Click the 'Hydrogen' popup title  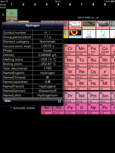(33, 25)
